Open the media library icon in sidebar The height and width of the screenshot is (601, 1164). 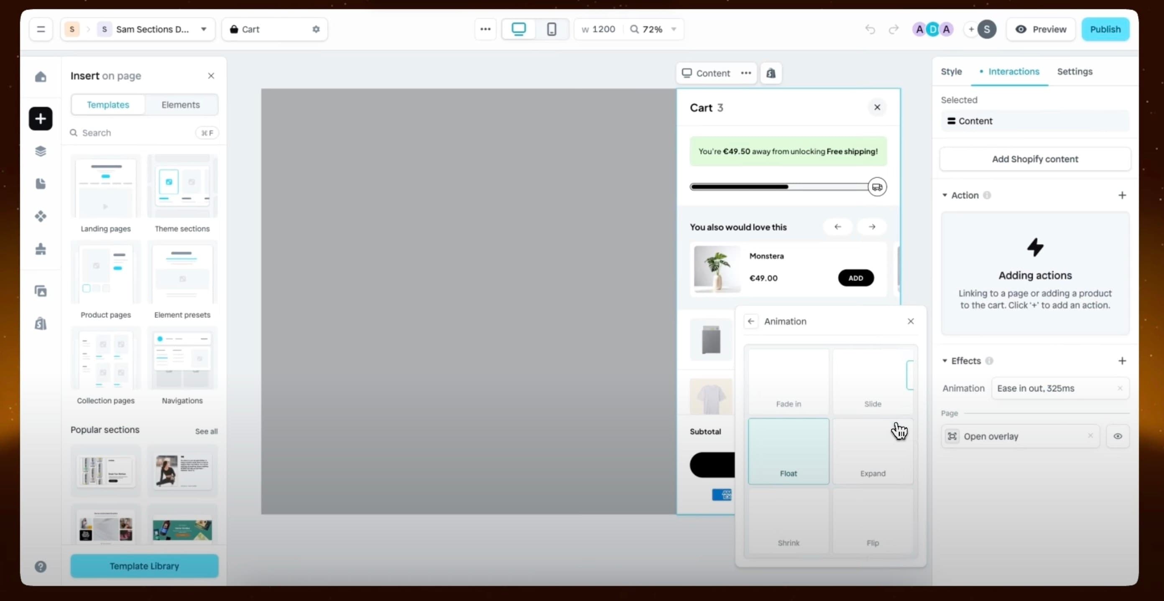pyautogui.click(x=41, y=291)
